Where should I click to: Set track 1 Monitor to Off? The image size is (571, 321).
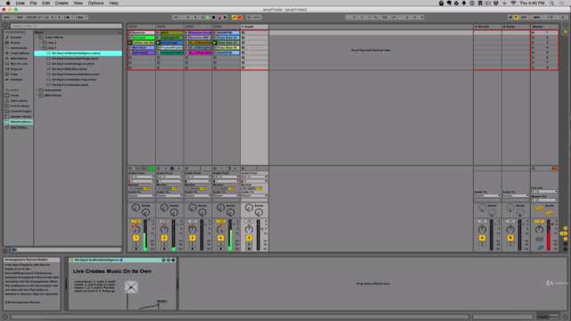tap(146, 188)
